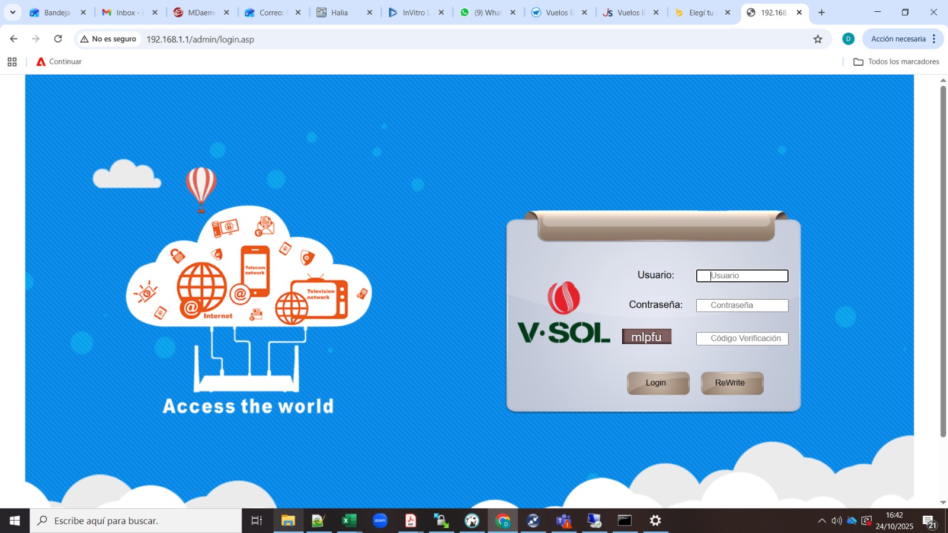Click the Contraseña password field
Image resolution: width=948 pixels, height=533 pixels.
click(742, 306)
